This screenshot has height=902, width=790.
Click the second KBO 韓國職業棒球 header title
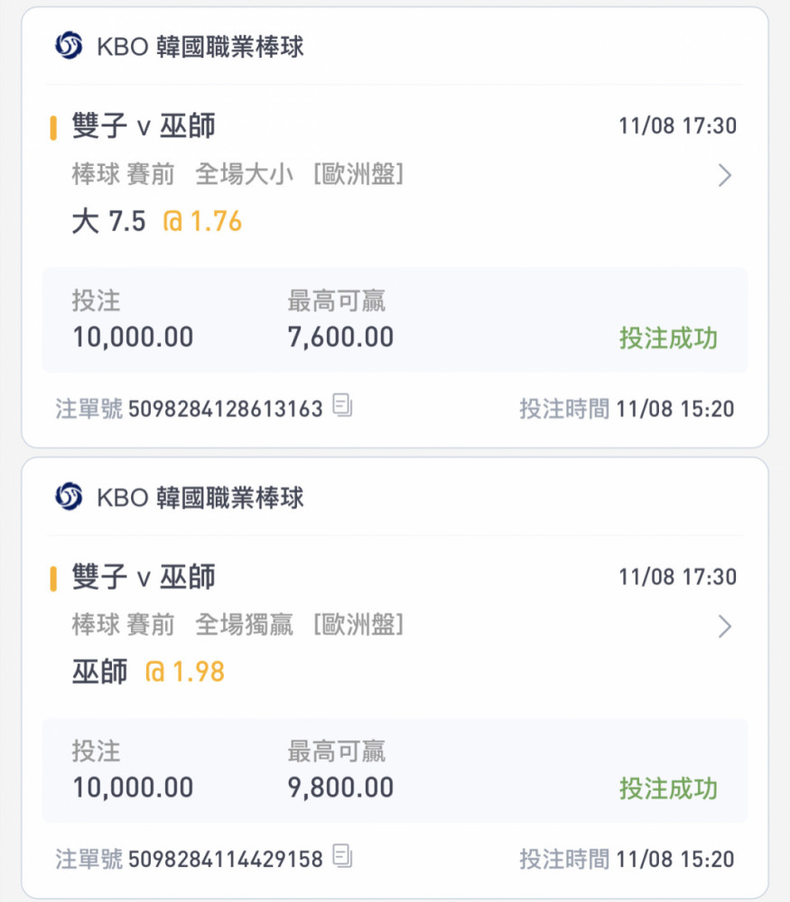click(200, 497)
